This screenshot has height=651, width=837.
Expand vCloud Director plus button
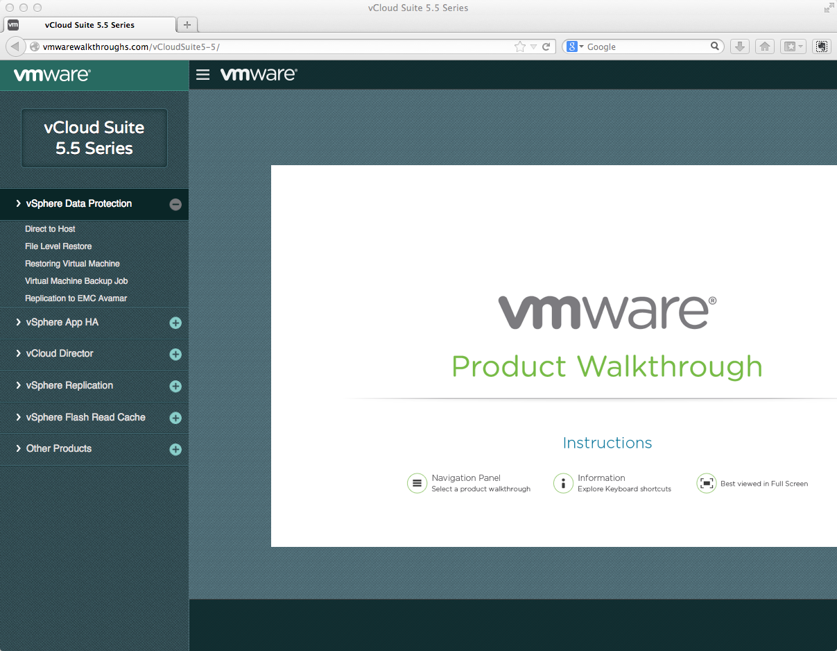pyautogui.click(x=175, y=354)
